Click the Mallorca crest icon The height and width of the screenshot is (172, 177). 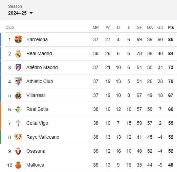[x=18, y=165]
